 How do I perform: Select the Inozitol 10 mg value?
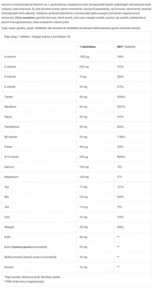[83, 267]
